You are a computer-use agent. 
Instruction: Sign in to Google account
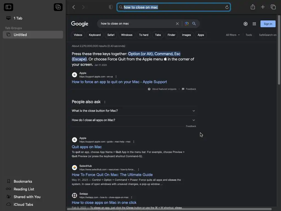(268, 24)
